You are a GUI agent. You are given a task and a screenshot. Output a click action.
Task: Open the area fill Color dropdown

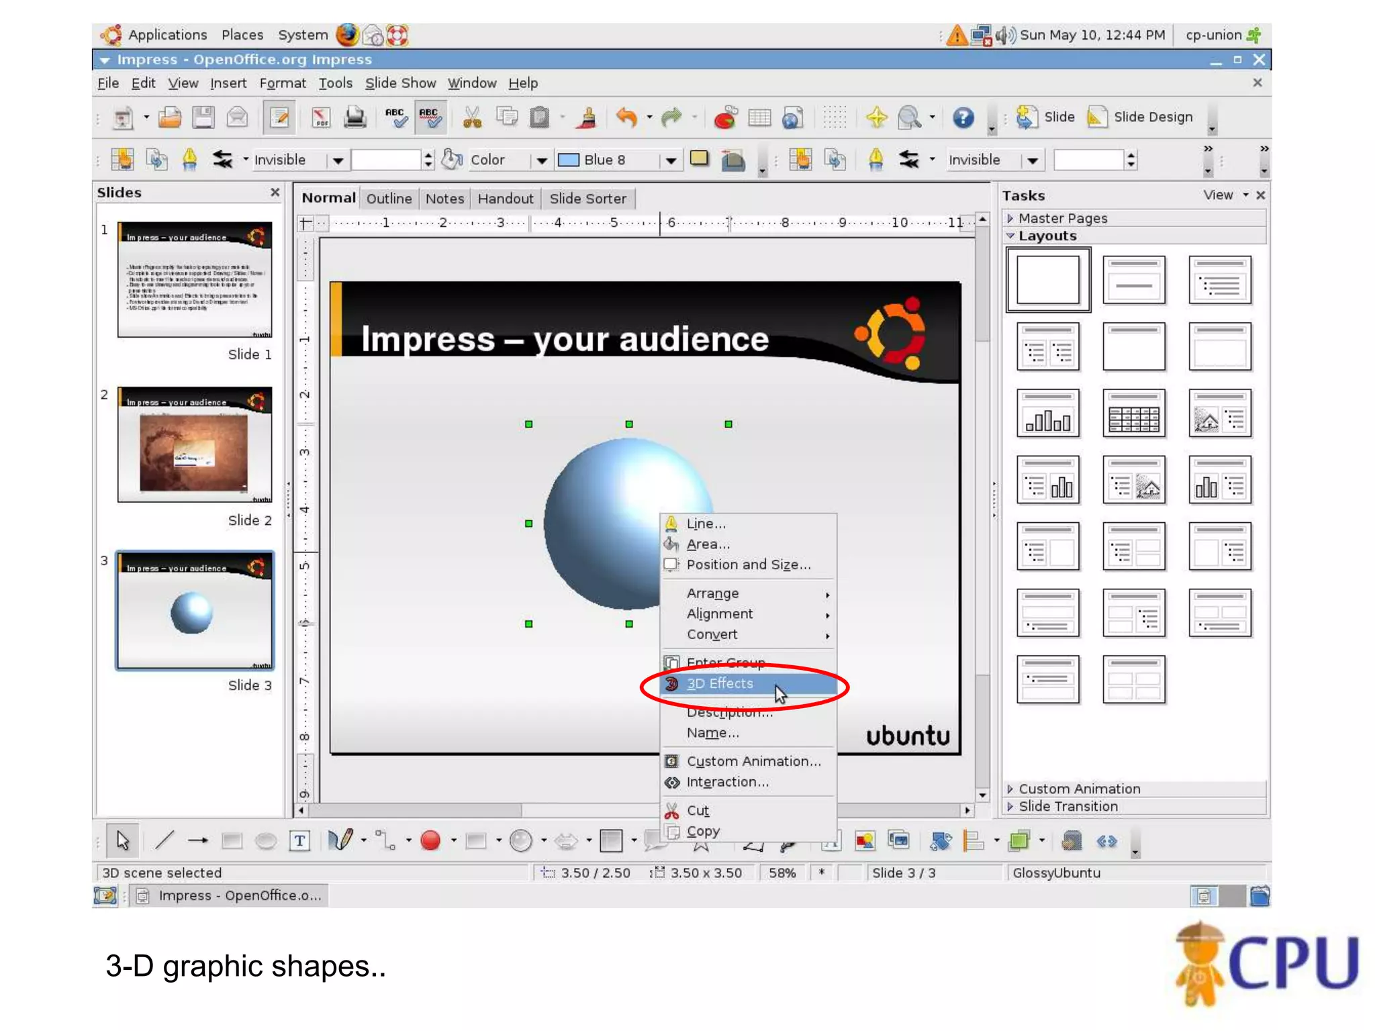tap(541, 160)
